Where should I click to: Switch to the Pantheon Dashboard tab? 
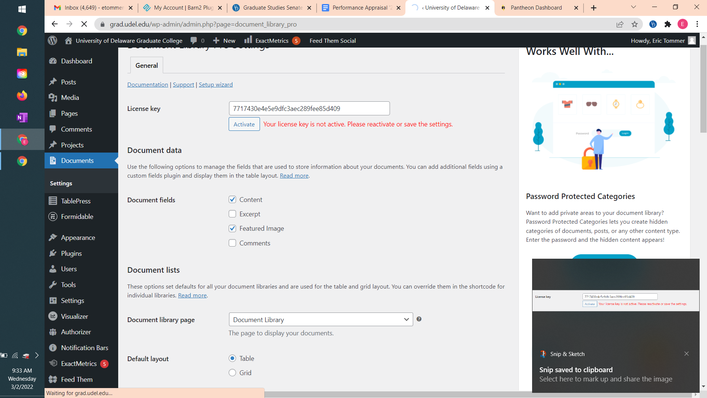[x=536, y=8]
